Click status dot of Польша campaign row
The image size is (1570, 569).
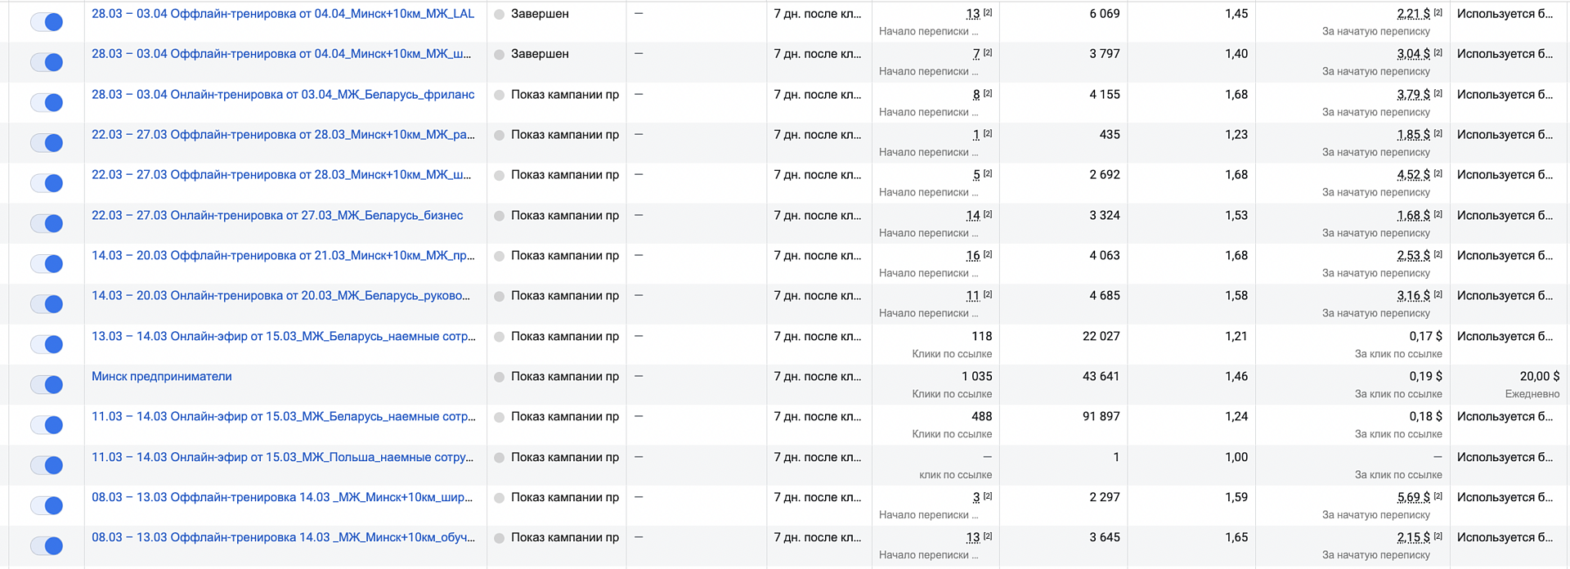499,458
